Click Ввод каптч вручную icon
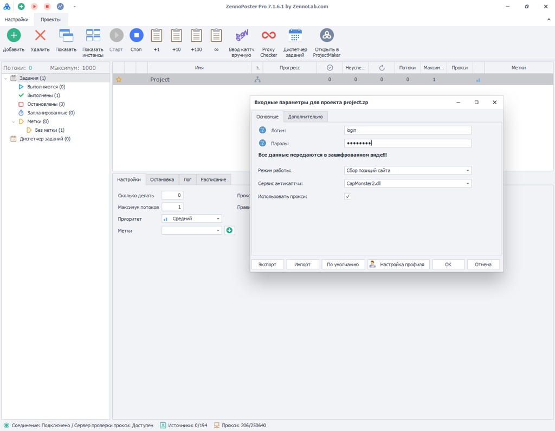The height and width of the screenshot is (431, 555). (x=242, y=36)
